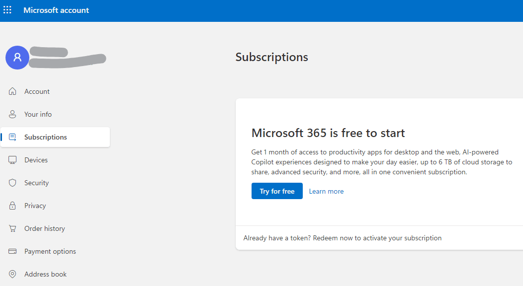Open Order history from the sidebar

pos(45,228)
